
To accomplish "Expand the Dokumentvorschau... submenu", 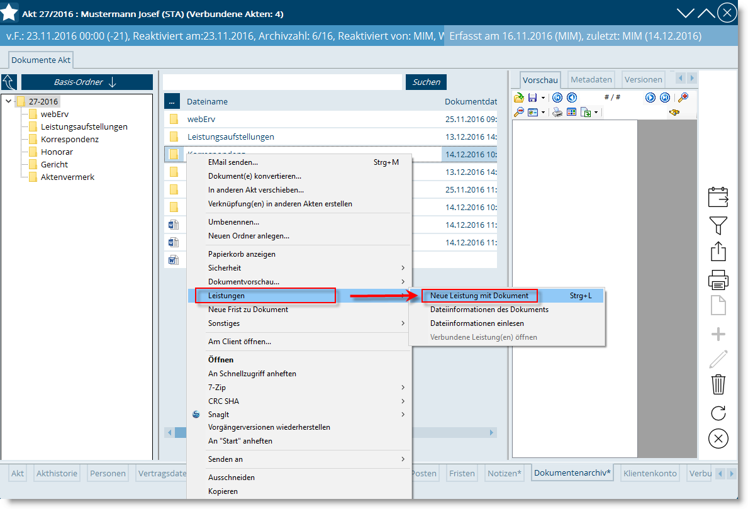I will click(403, 282).
